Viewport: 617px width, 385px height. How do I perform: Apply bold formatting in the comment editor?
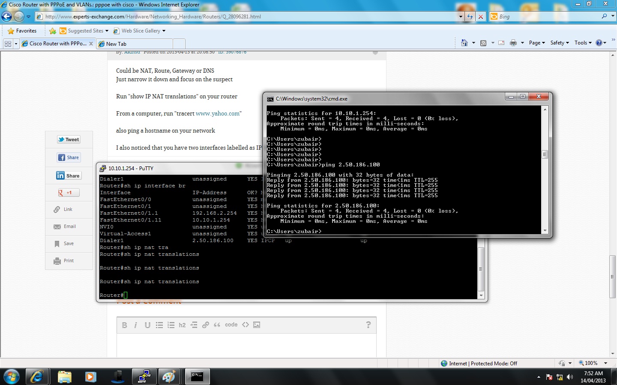[124, 325]
